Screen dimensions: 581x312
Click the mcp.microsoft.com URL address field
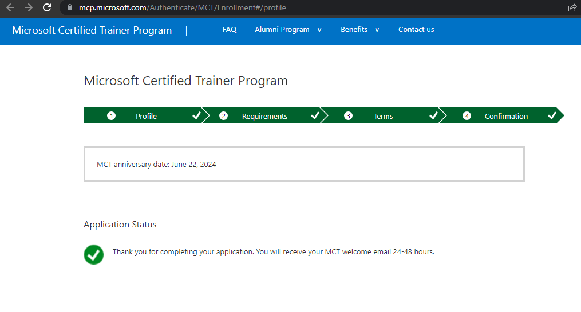click(182, 8)
